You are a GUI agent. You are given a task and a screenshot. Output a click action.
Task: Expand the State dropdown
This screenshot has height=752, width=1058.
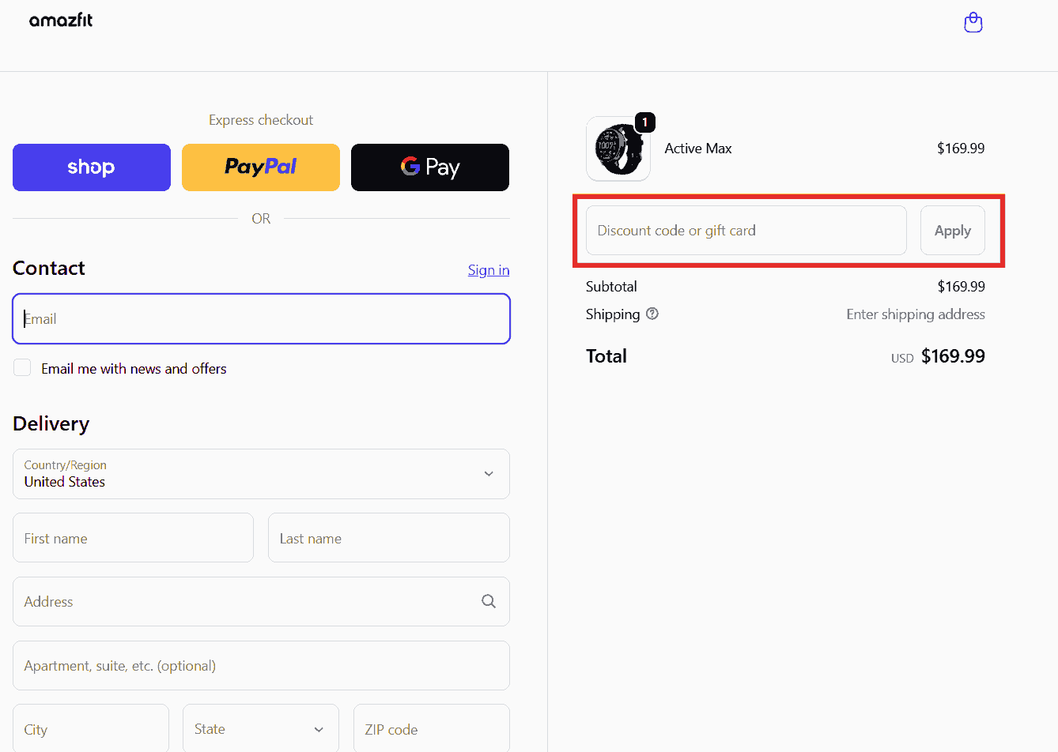pos(261,729)
